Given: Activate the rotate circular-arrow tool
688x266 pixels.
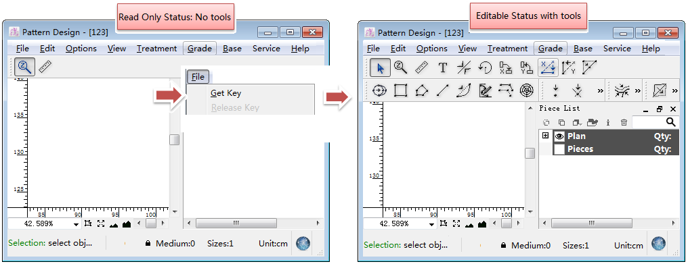Looking at the screenshot, I should tap(485, 68).
